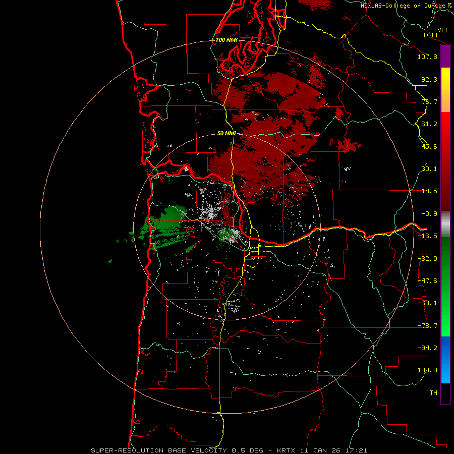Click the purple segment of velocity color bar
This screenshot has width=454, height=454.
tap(445, 56)
